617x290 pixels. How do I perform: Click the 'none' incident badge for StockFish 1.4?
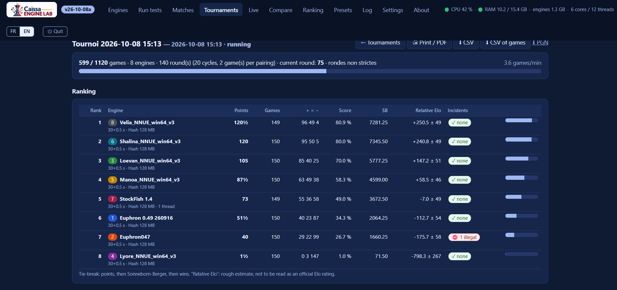(460, 199)
